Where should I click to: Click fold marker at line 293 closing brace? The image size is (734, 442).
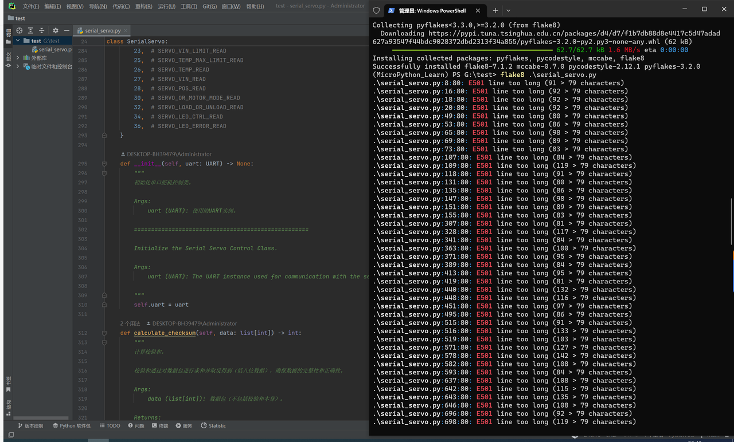[x=104, y=136]
